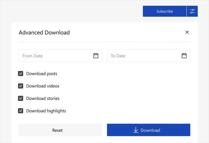Untick the Download highlights checkbox
Image resolution: width=209 pixels, height=143 pixels.
pos(21,111)
